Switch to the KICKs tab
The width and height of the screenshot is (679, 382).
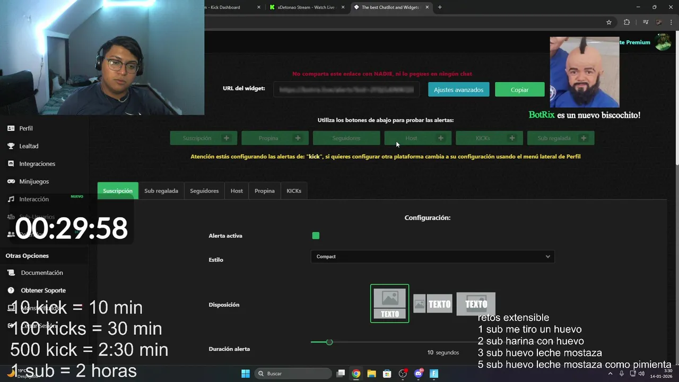click(x=294, y=191)
